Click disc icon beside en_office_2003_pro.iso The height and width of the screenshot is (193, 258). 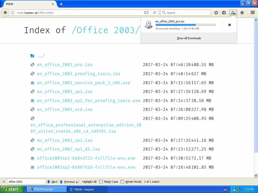[33, 65]
